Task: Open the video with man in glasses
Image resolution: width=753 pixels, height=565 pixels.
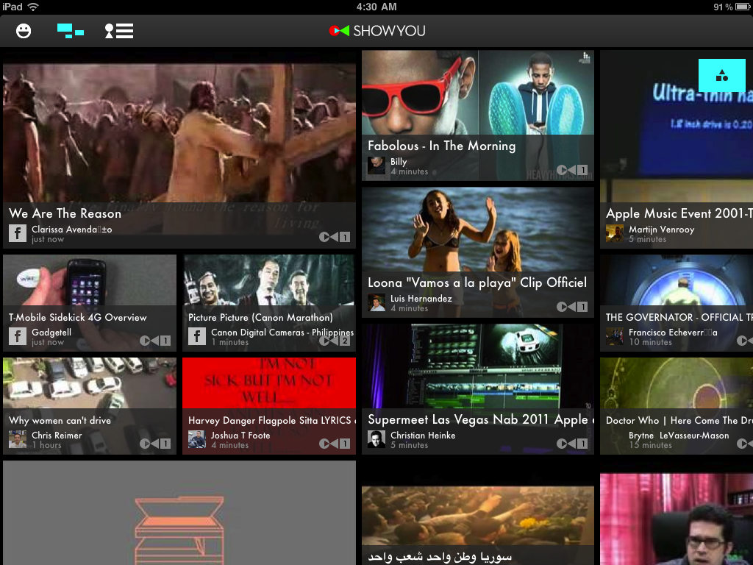Action: (x=677, y=519)
